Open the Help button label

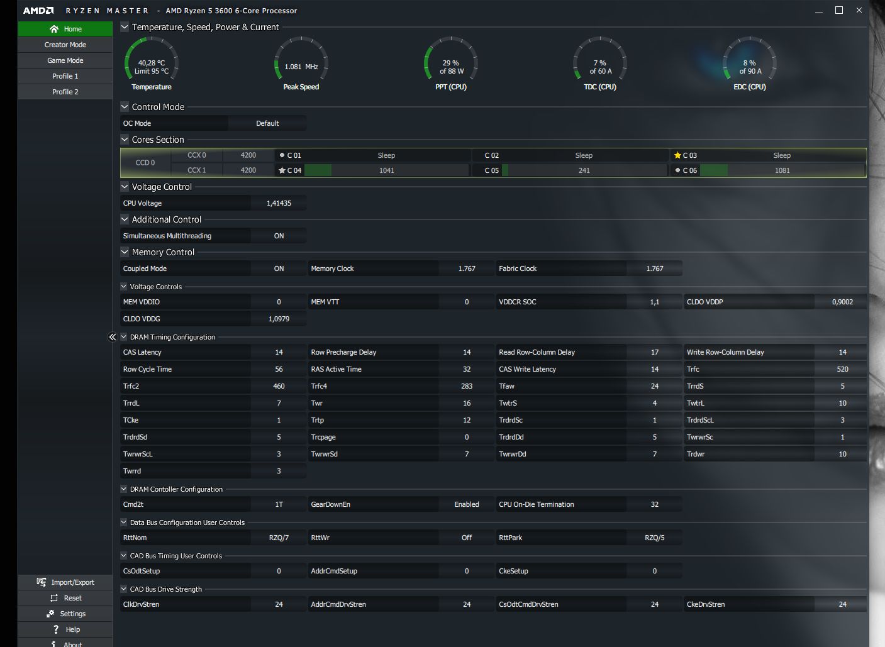coord(73,629)
